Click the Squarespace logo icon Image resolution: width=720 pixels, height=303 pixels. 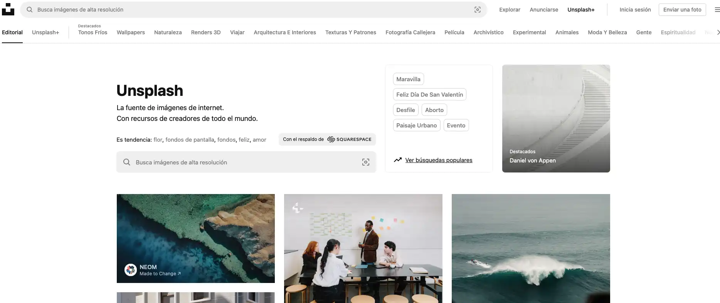[331, 139]
